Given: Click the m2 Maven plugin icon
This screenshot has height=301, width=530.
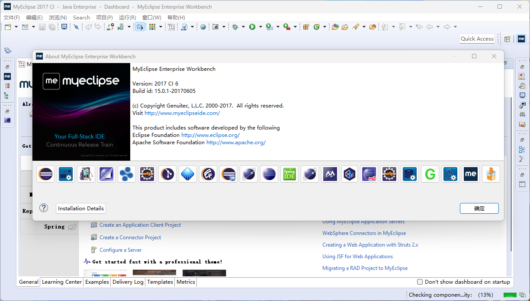Looking at the screenshot, I should coord(369,174).
